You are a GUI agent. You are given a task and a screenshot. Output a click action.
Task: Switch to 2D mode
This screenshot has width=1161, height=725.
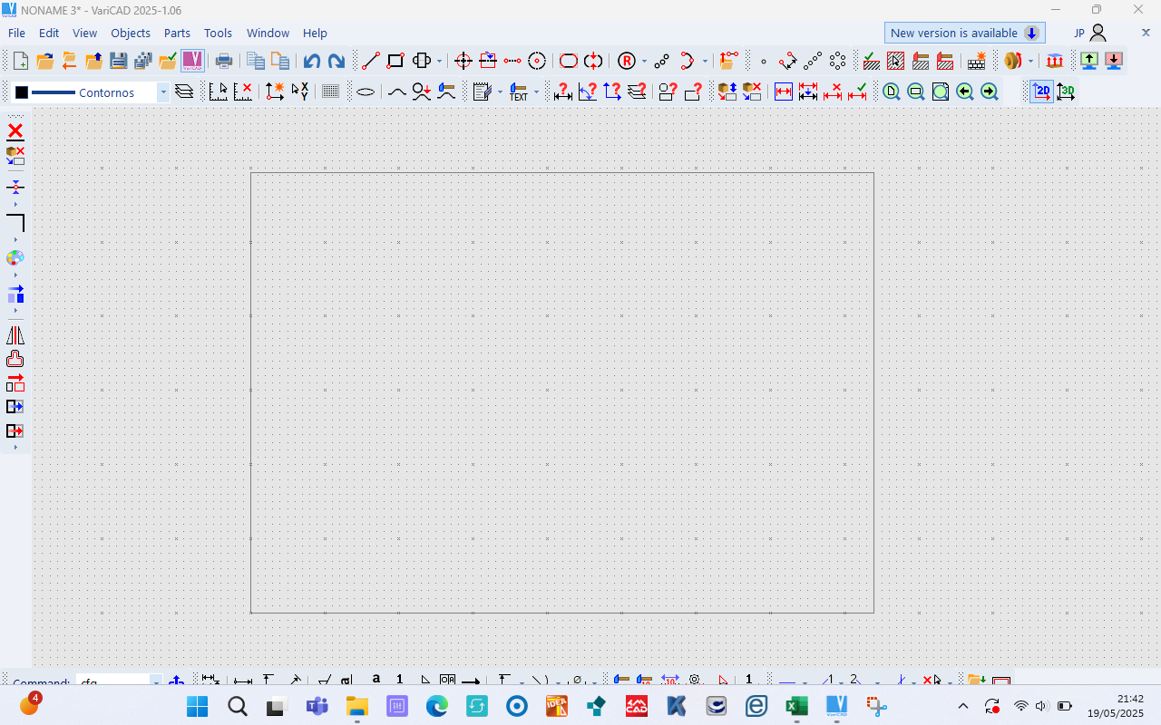tap(1041, 92)
